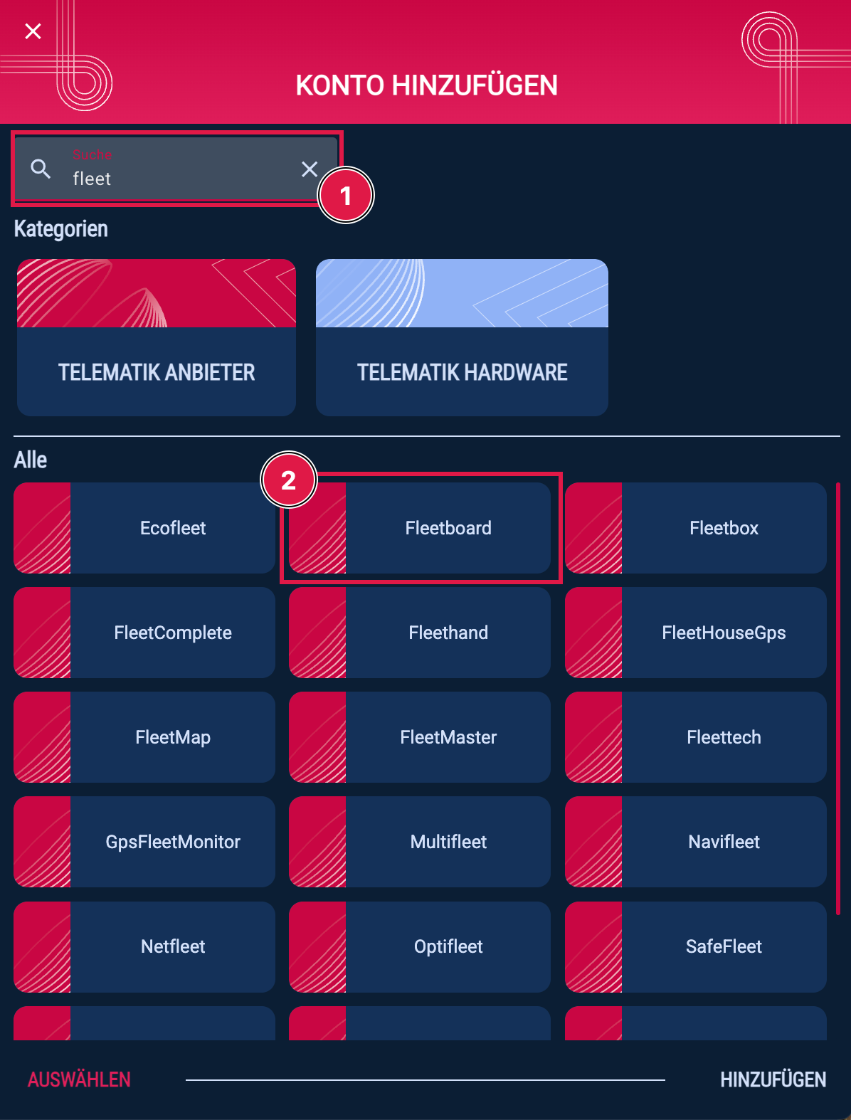This screenshot has height=1120, width=851.
Task: Go to the Auswählen step
Action: pyautogui.click(x=79, y=1079)
